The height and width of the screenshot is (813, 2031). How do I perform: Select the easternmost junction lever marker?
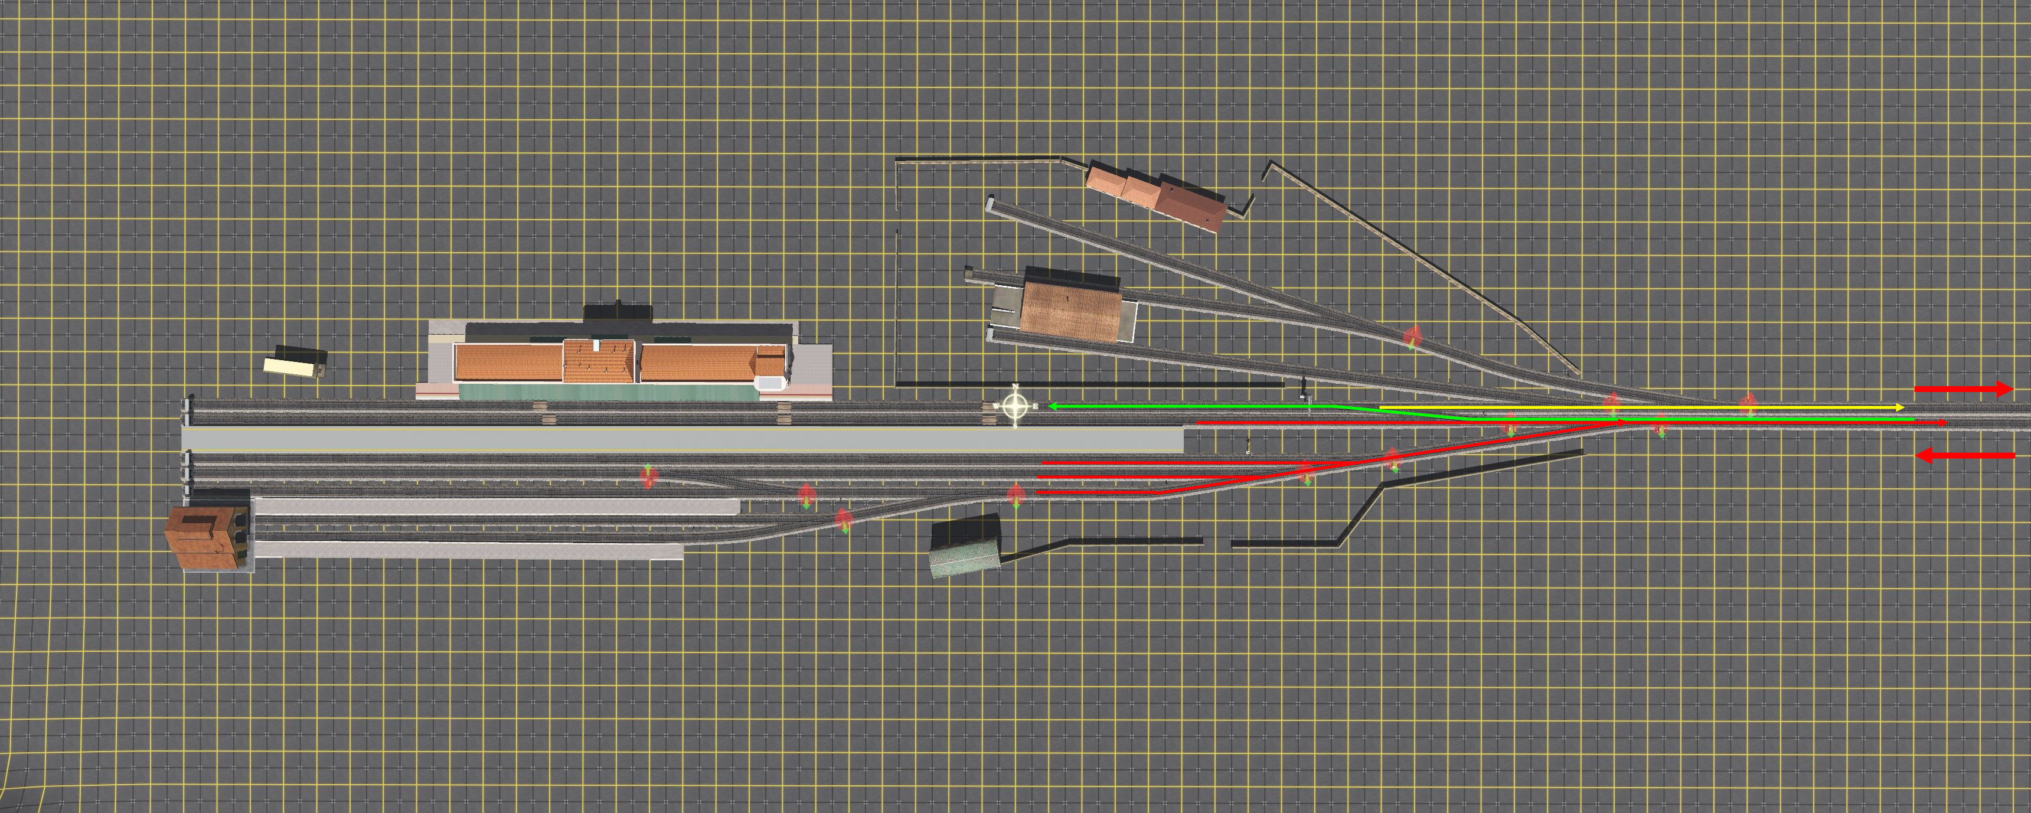(x=1749, y=405)
